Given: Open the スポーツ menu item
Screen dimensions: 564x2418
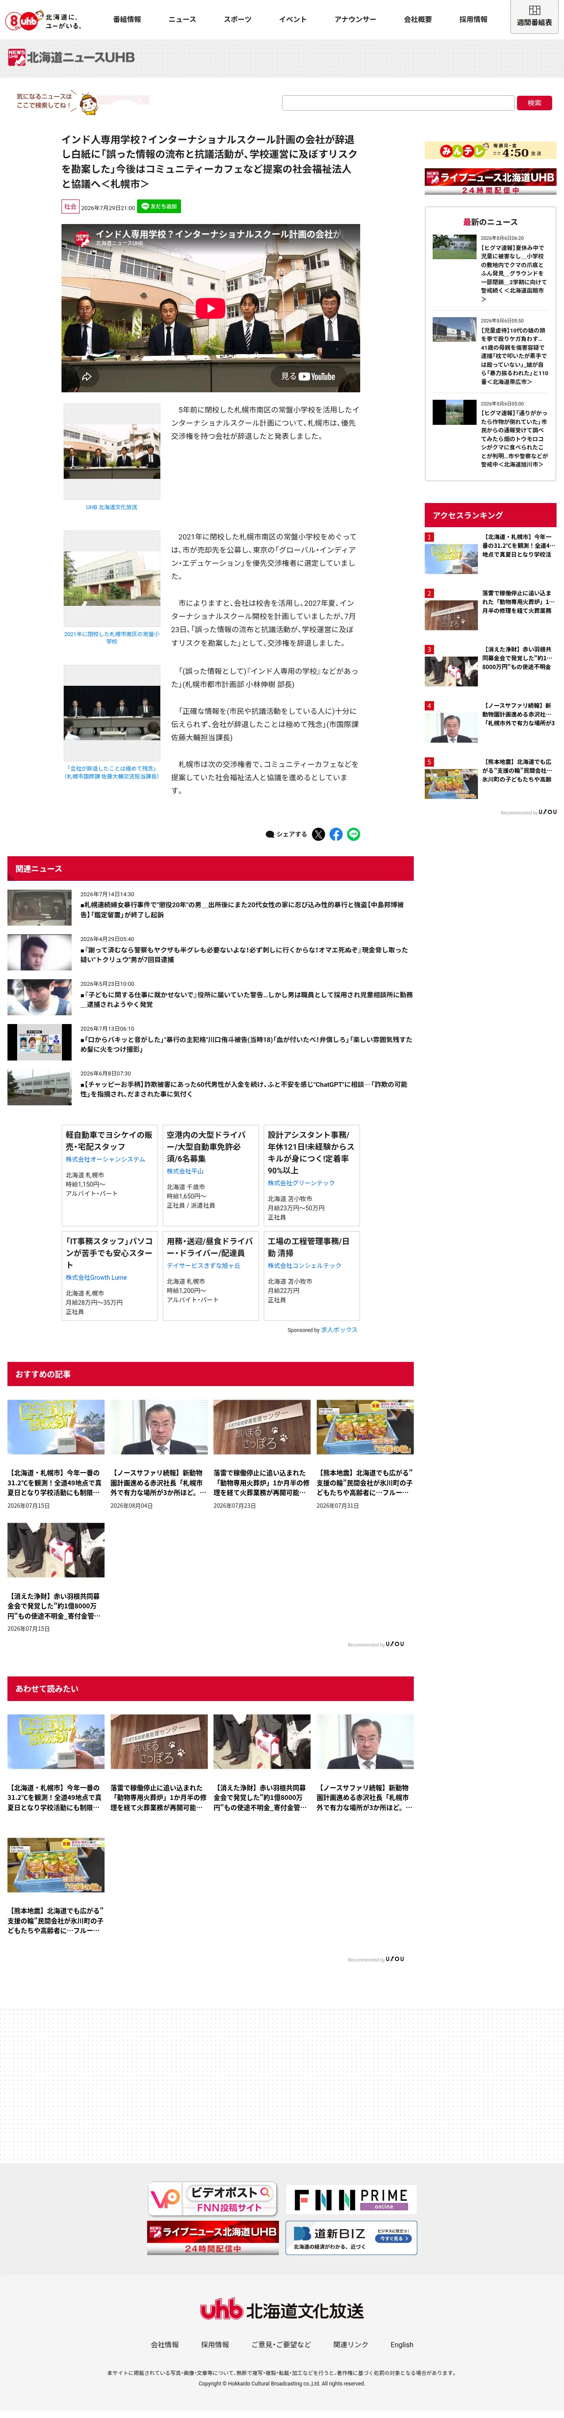Looking at the screenshot, I should pos(238,19).
